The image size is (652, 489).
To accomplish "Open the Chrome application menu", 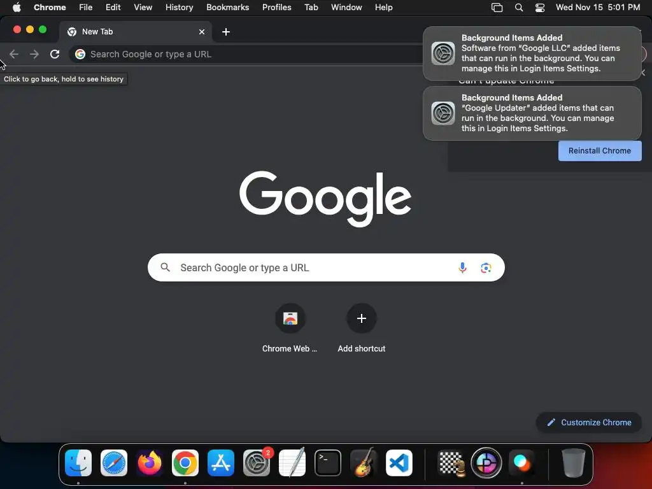I will [x=50, y=7].
